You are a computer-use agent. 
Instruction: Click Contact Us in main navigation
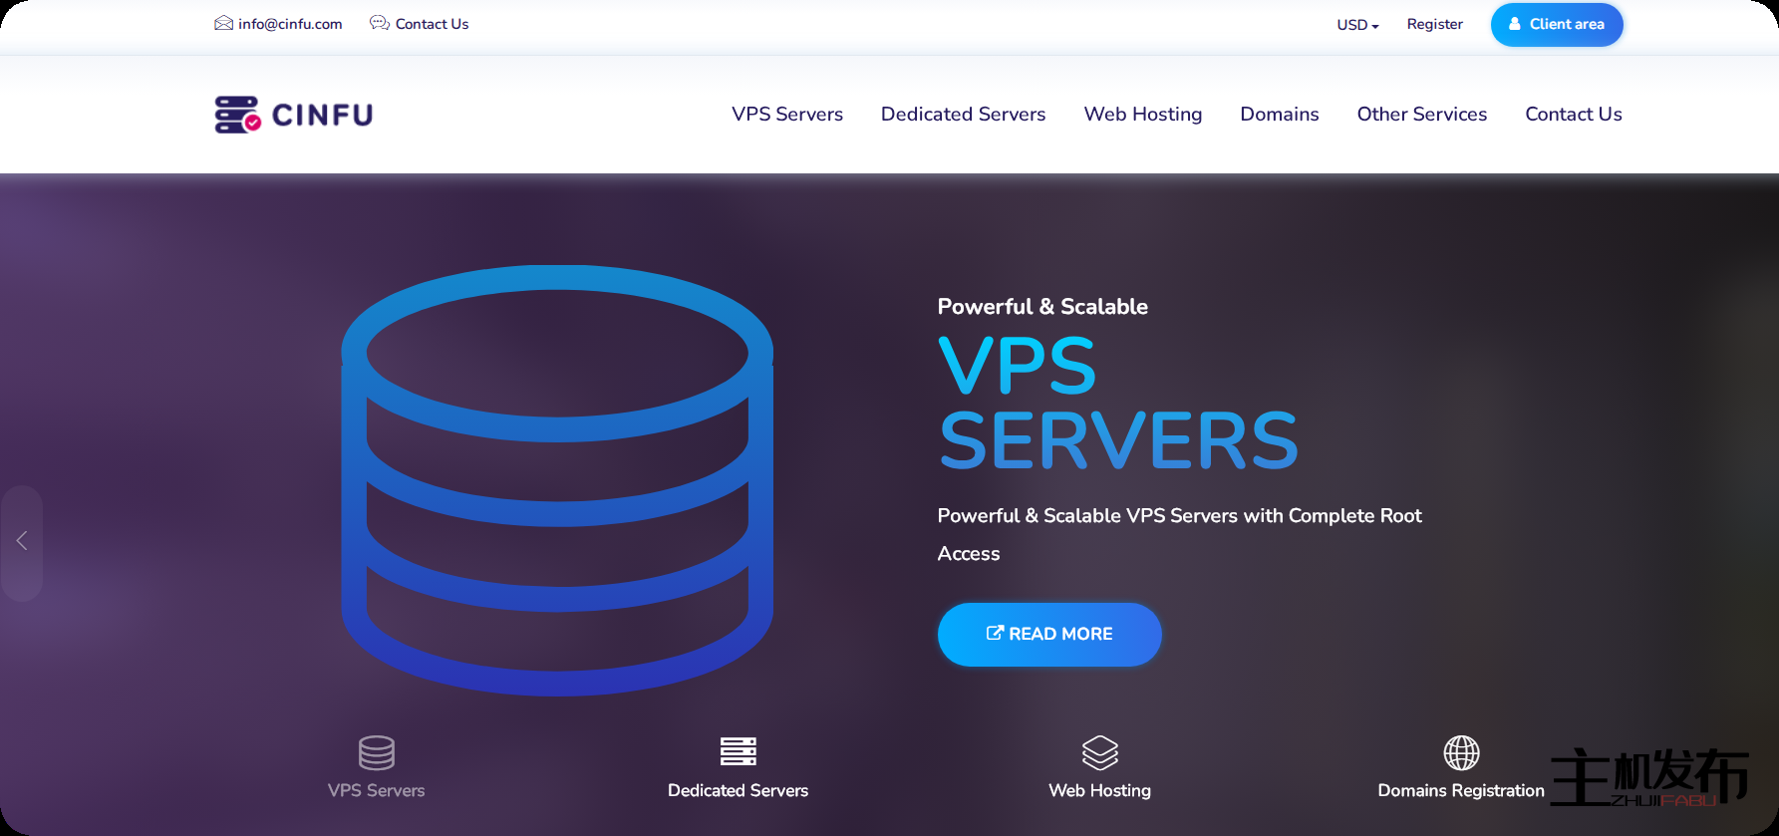[x=1573, y=115]
